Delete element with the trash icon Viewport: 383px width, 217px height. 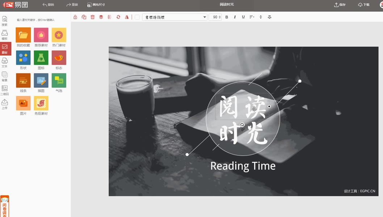tap(93, 17)
